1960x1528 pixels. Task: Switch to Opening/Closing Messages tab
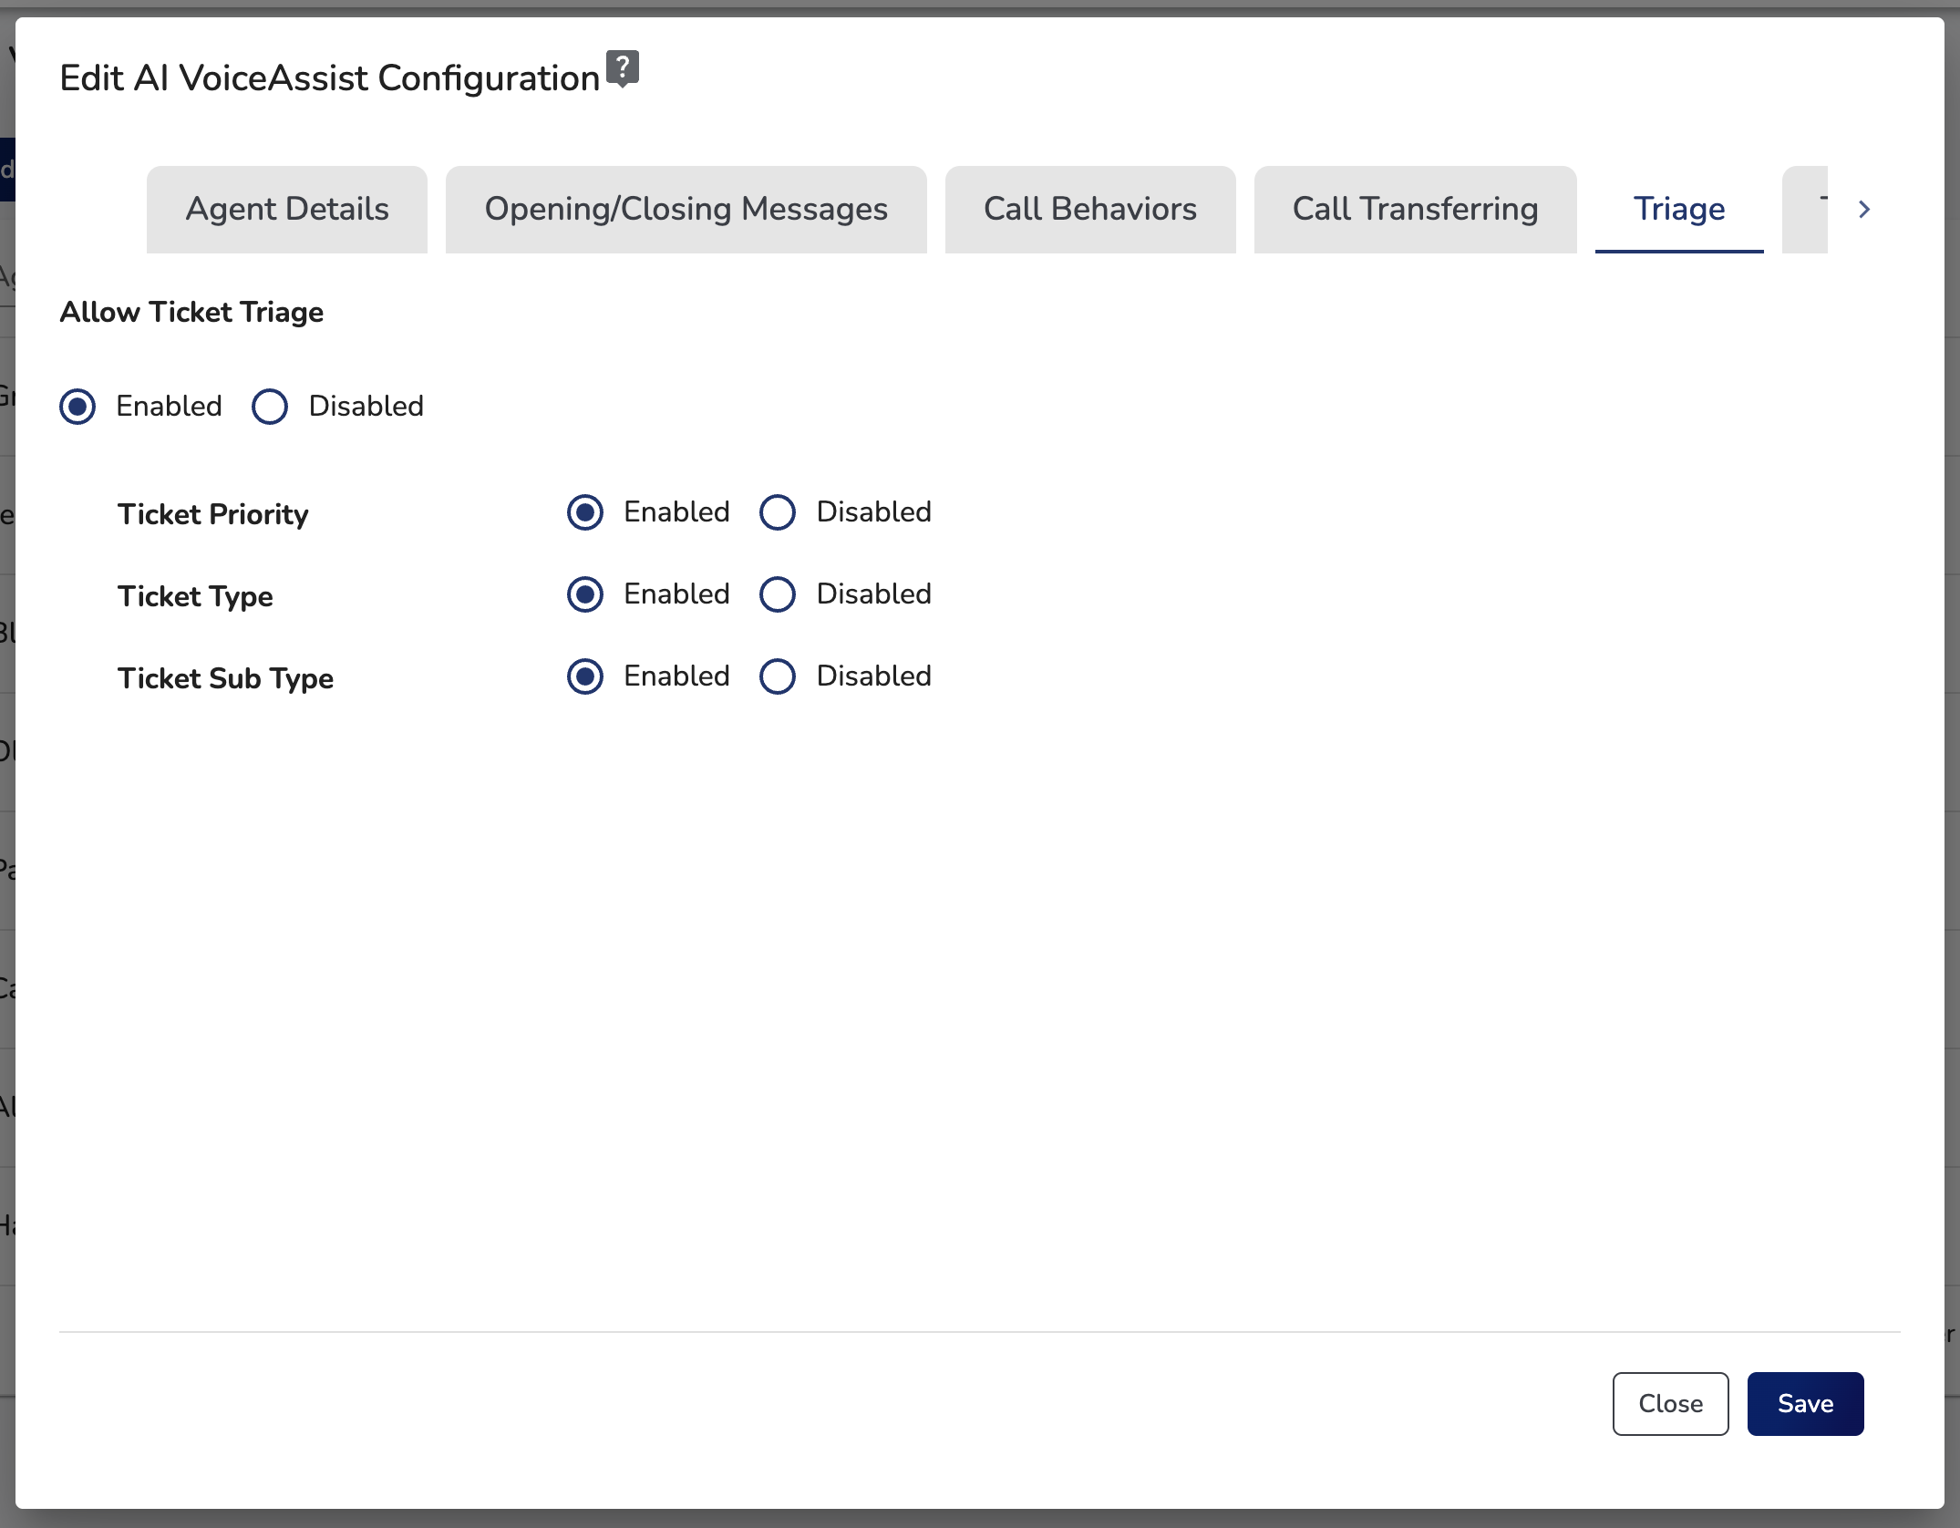686,209
